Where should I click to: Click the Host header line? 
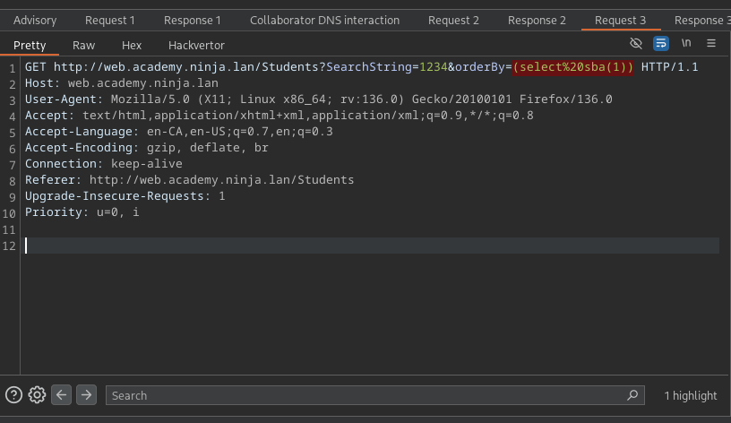[x=122, y=83]
